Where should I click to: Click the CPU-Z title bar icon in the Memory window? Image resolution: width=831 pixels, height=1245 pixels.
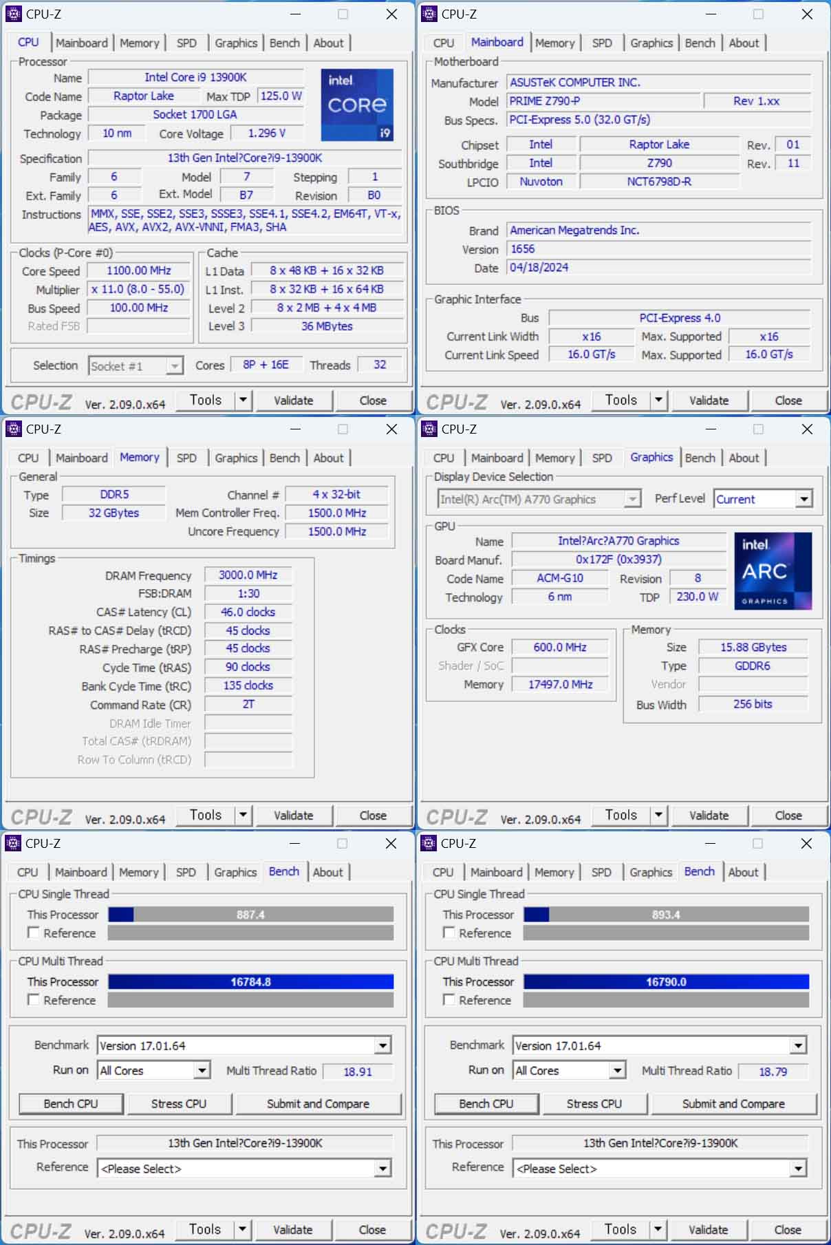(x=14, y=429)
